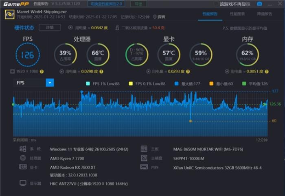Switch to the 性能报告 tab
The height and width of the screenshot is (196, 285).
pos(210,14)
